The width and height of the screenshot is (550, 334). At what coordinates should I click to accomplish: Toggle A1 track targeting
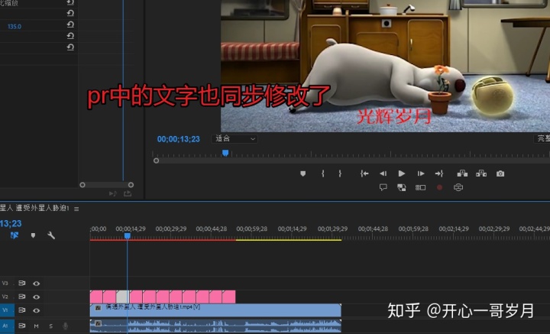click(x=7, y=326)
